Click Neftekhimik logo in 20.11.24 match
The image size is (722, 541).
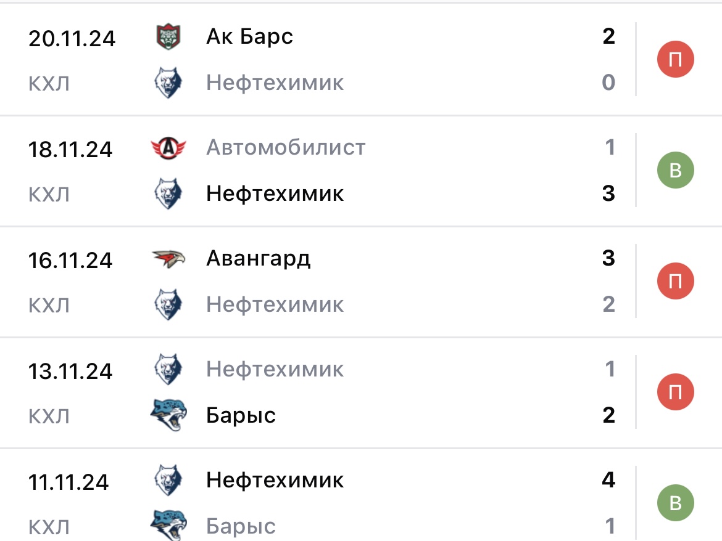(x=168, y=83)
